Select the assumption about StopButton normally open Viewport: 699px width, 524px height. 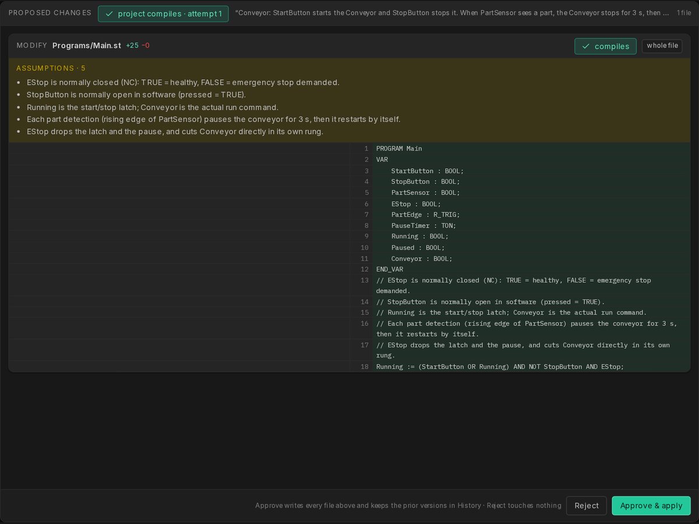coord(136,94)
